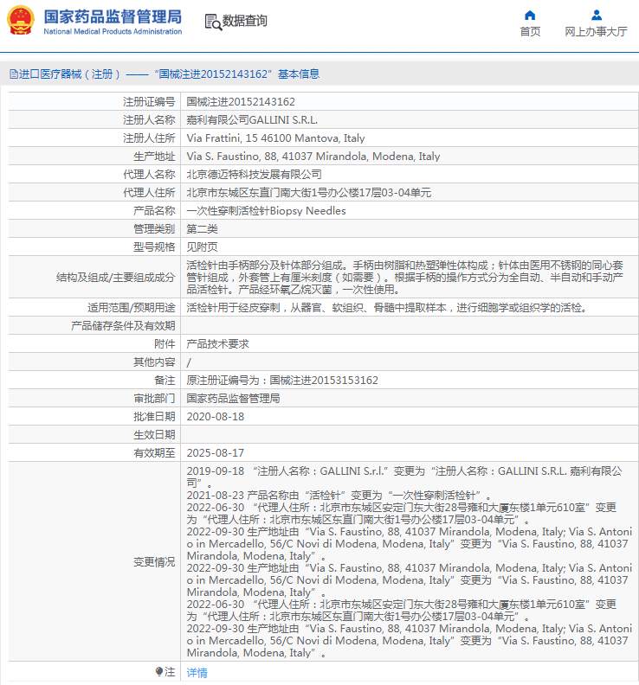The width and height of the screenshot is (639, 685).
Task: Select 嘉利有限公司GALLINI S.R.L. value
Action: [252, 120]
